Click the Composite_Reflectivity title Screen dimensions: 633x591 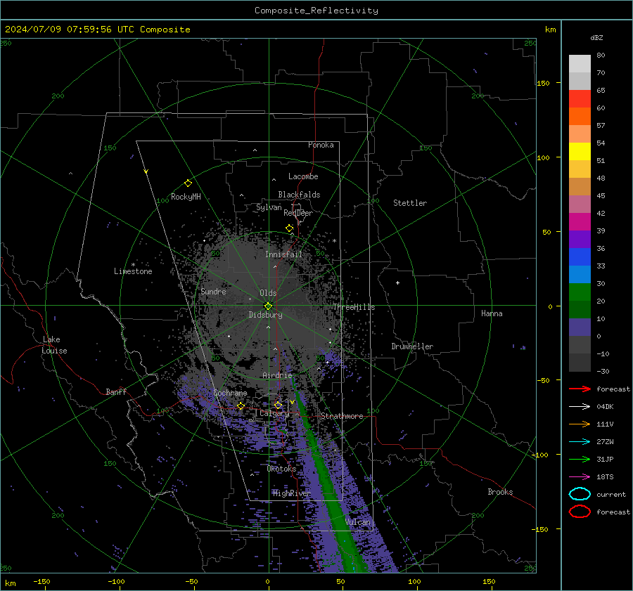316,11
